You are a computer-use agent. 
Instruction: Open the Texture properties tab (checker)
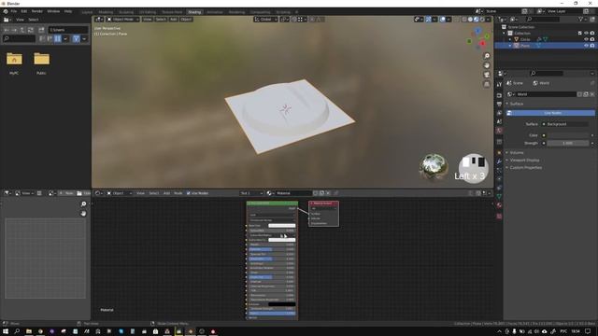click(499, 217)
